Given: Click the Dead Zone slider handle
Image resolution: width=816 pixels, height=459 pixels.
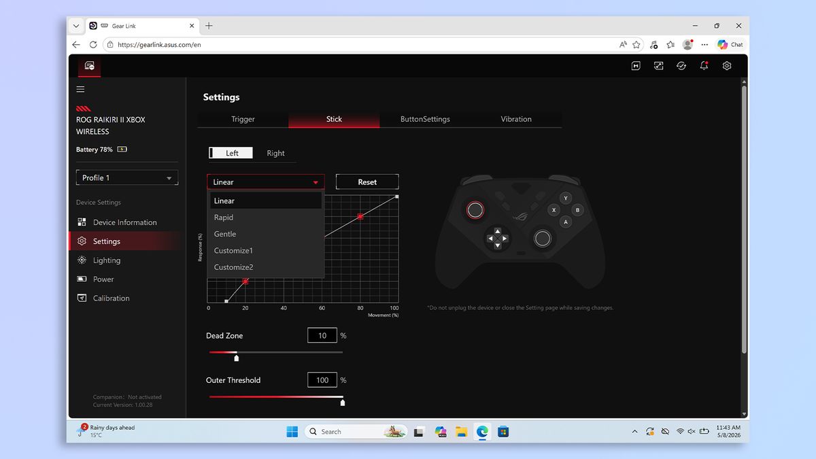Looking at the screenshot, I should point(237,358).
